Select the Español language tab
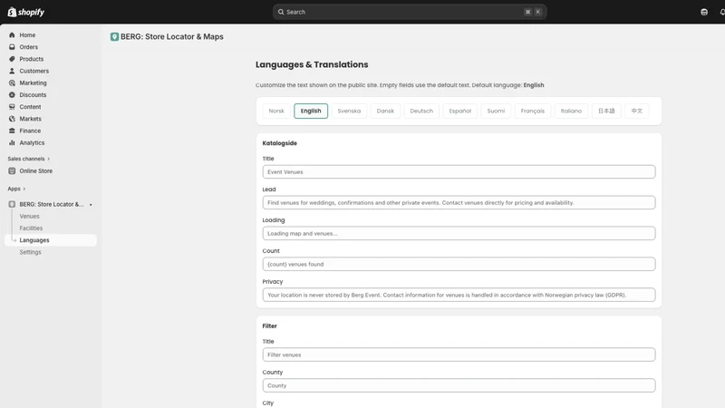The height and width of the screenshot is (408, 725). pos(460,111)
